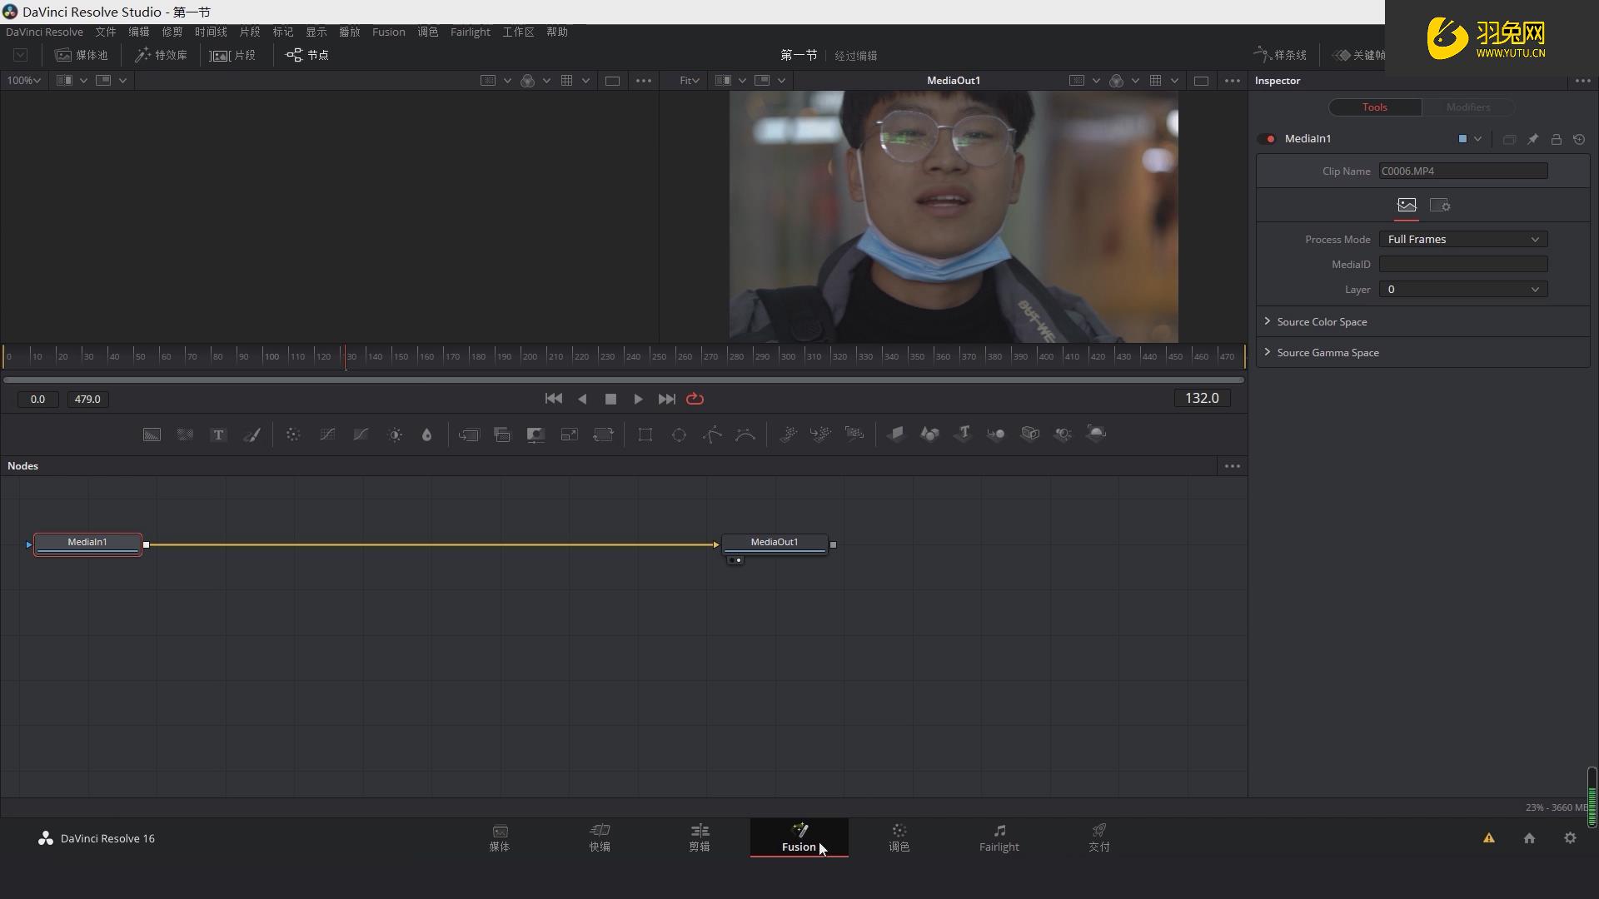Open the Fusion menu in menu bar
Viewport: 1599px width, 899px height.
click(388, 32)
